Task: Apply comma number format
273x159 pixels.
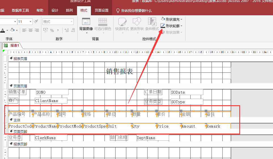Action: click(x=58, y=31)
